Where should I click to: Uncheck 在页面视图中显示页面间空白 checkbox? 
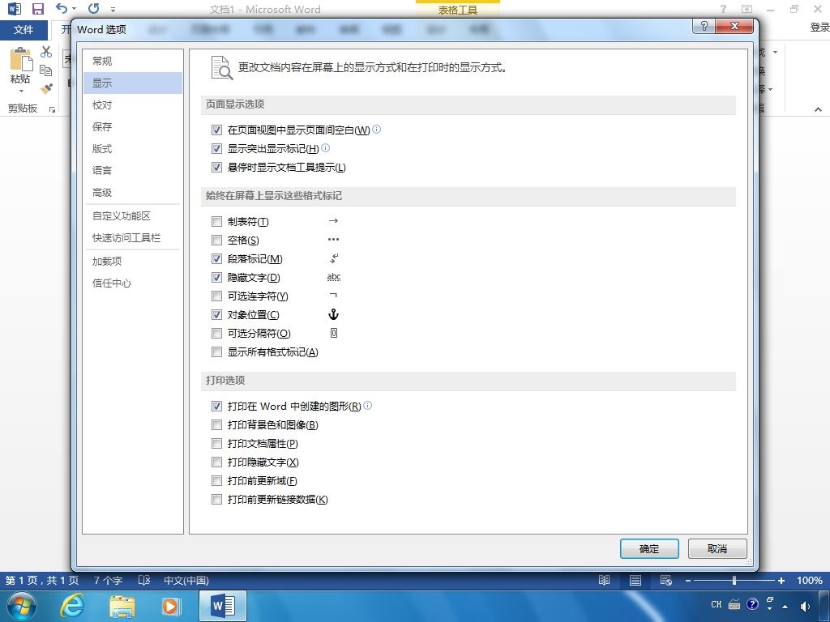[216, 130]
